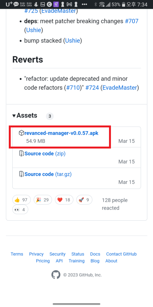Tap the KakaoTalk notification icon
153x307 pixels.
[16, 4]
